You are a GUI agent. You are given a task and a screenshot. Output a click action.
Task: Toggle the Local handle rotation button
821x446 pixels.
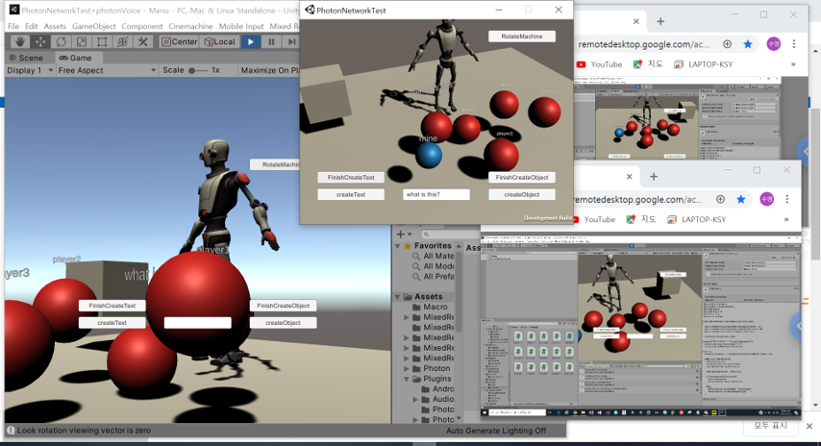[x=220, y=42]
